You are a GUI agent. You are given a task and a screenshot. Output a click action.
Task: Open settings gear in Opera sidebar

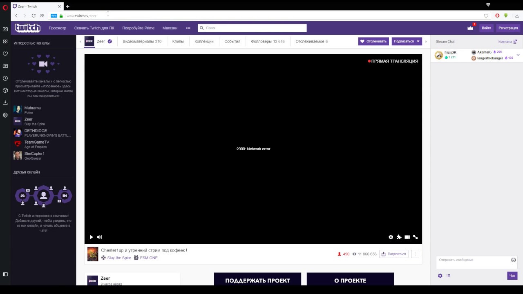coord(5,115)
